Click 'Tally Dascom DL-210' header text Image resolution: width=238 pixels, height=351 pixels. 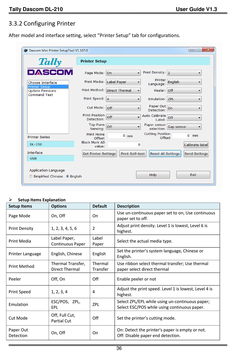[36, 9]
